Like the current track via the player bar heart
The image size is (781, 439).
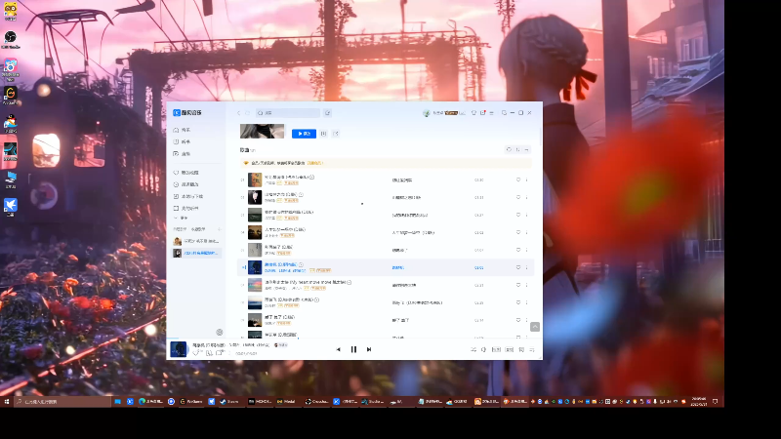(197, 353)
